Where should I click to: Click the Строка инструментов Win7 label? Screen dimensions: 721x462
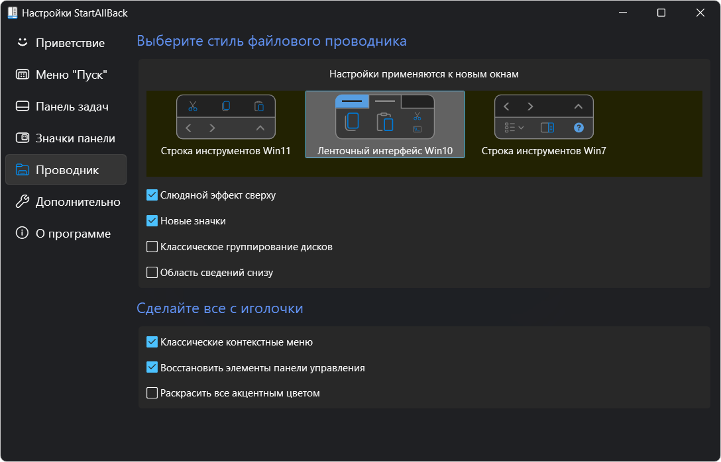coord(544,151)
